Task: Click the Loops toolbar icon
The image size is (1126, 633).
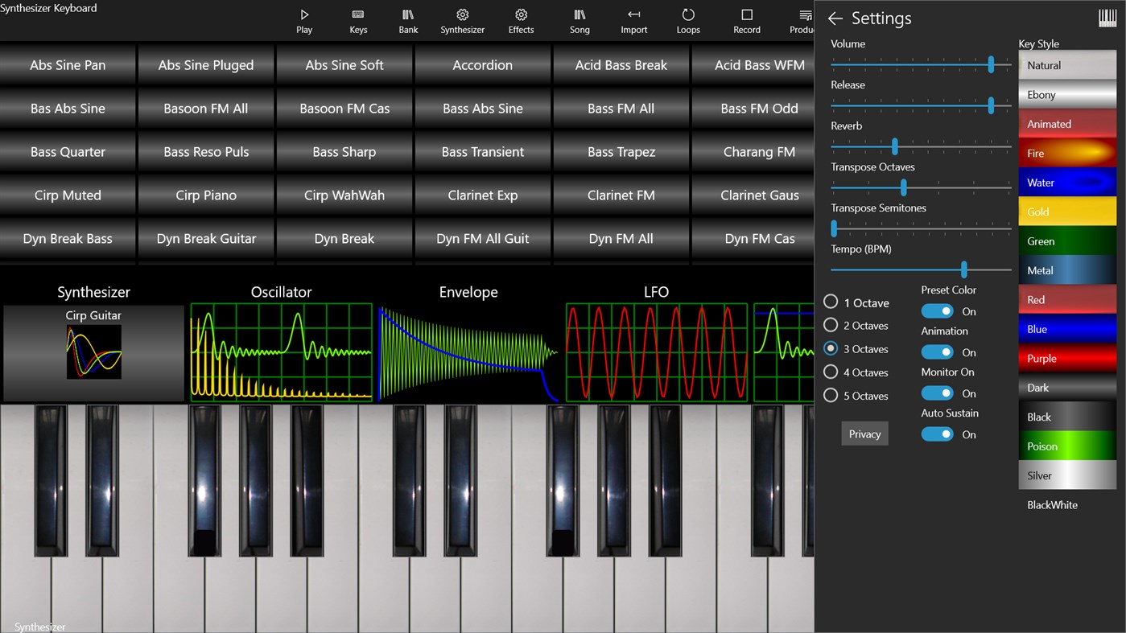Action: point(688,19)
